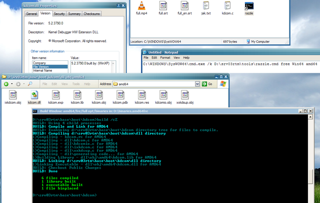Image resolution: width=320 pixels, height=203 pixels.
Task: Switch to the Security tab
Action: click(x=59, y=14)
